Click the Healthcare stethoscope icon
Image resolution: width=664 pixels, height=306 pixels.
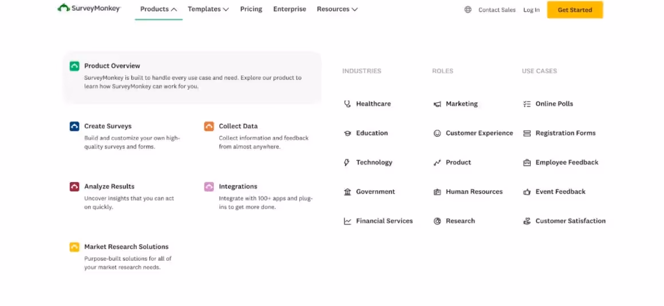(347, 104)
